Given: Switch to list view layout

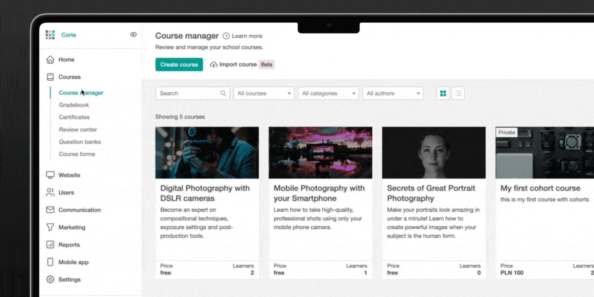Looking at the screenshot, I should click(x=458, y=93).
